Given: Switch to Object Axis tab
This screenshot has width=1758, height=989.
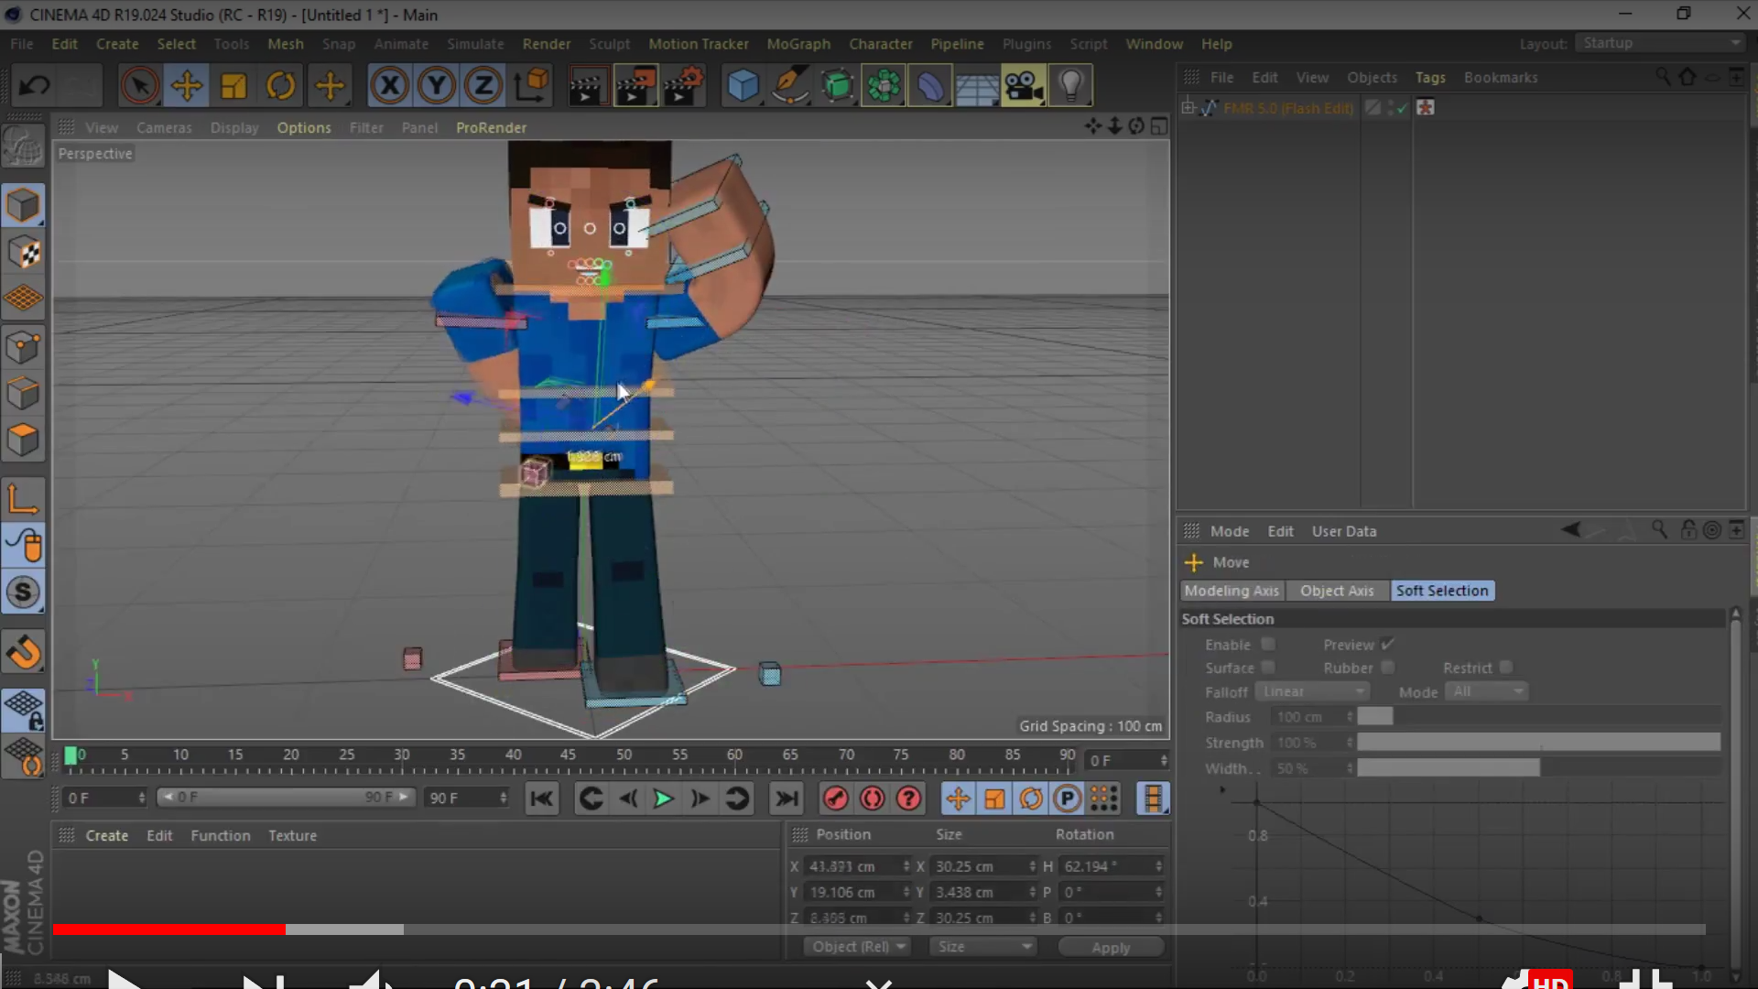Looking at the screenshot, I should coord(1337,591).
